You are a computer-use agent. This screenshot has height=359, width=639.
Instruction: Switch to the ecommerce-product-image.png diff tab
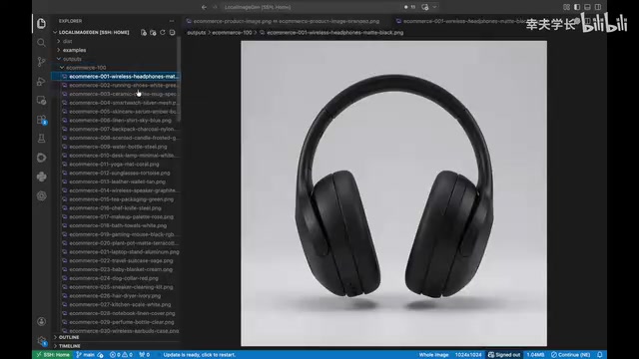[x=286, y=21]
